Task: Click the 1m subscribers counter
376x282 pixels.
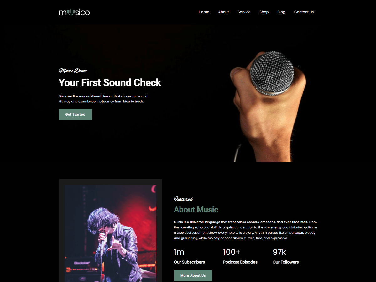Action: (179, 252)
